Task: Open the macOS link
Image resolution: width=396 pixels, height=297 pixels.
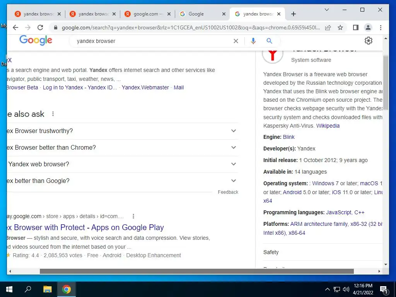Action: coord(369,183)
